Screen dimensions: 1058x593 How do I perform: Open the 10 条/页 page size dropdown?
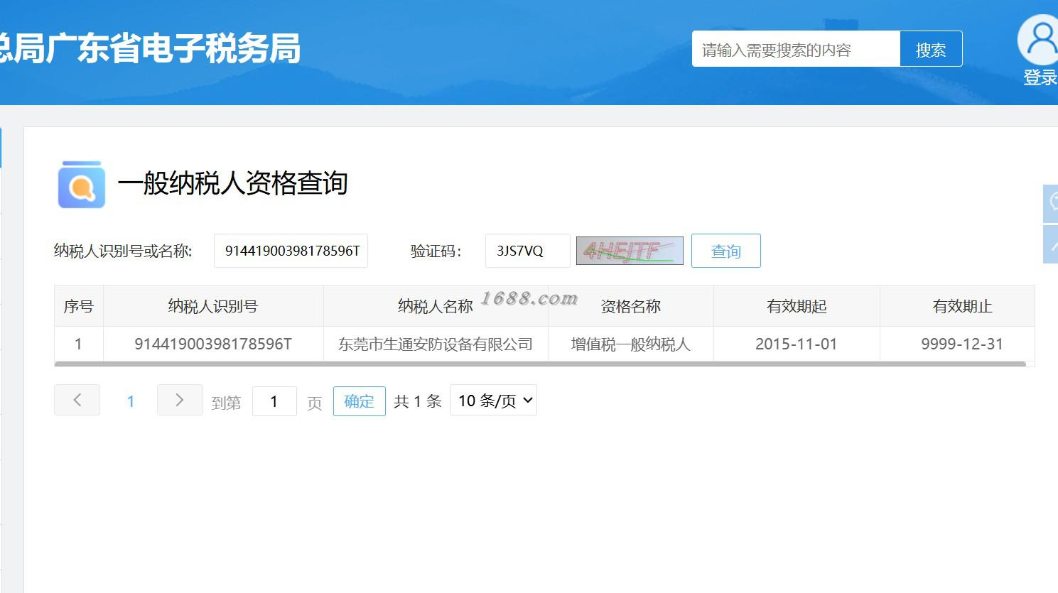[494, 401]
